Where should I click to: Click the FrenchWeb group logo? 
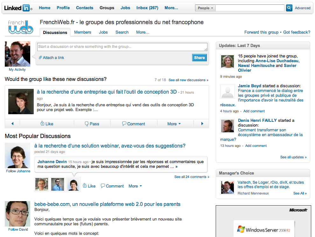point(20,27)
